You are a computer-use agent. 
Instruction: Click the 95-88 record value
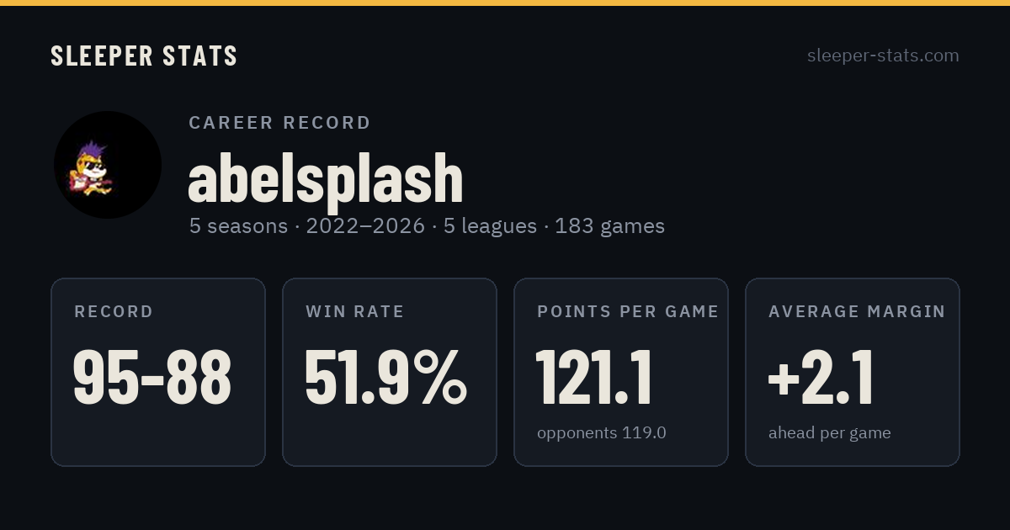(x=152, y=378)
